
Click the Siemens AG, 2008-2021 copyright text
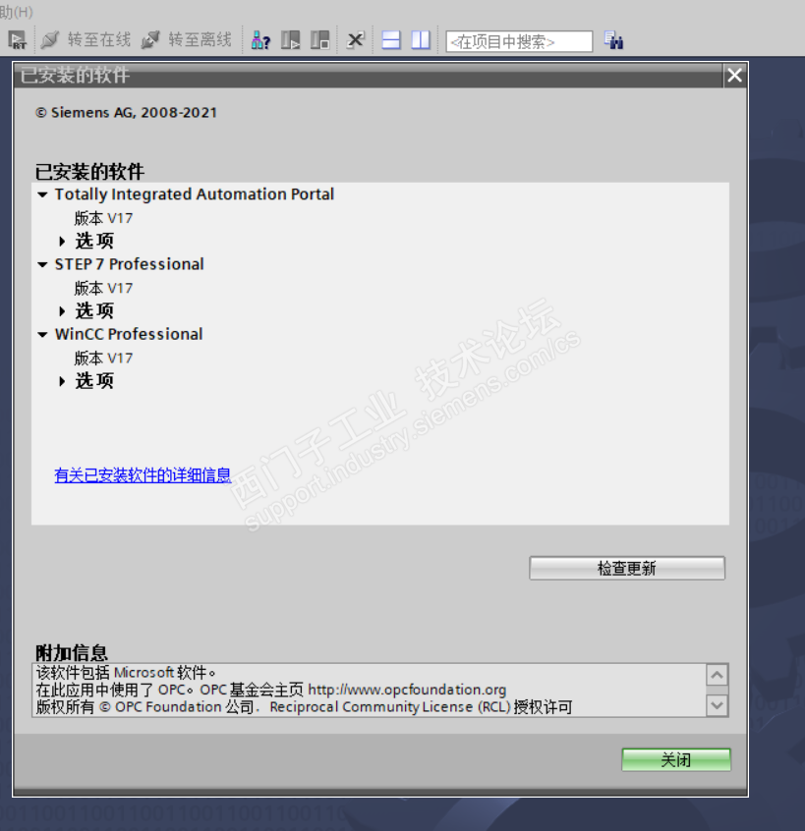pos(126,112)
